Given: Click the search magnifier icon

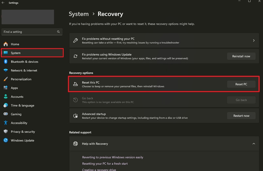Looking at the screenshot, I should (58, 32).
